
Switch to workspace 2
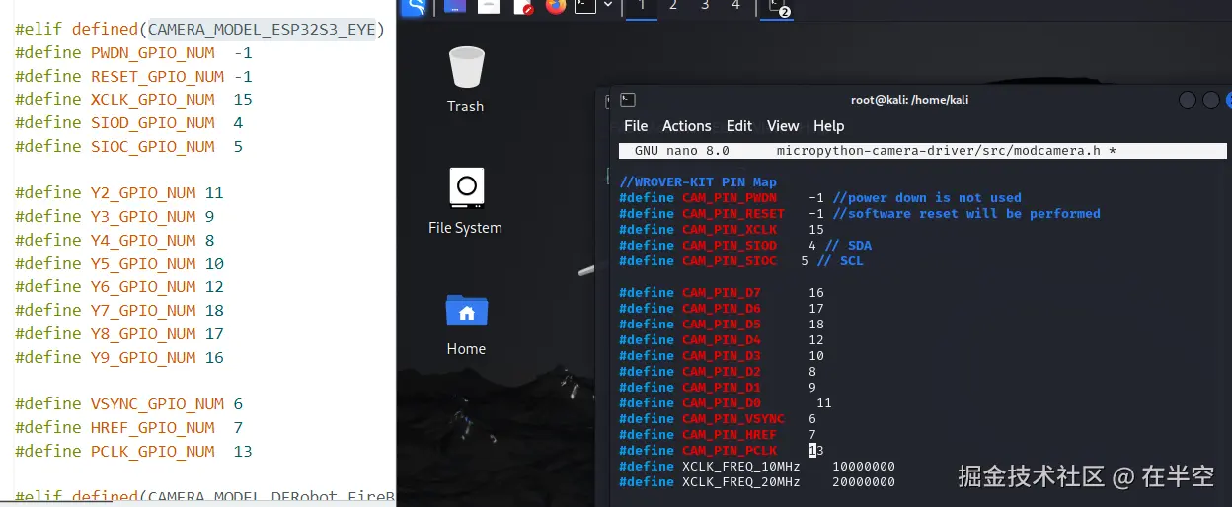click(x=673, y=6)
